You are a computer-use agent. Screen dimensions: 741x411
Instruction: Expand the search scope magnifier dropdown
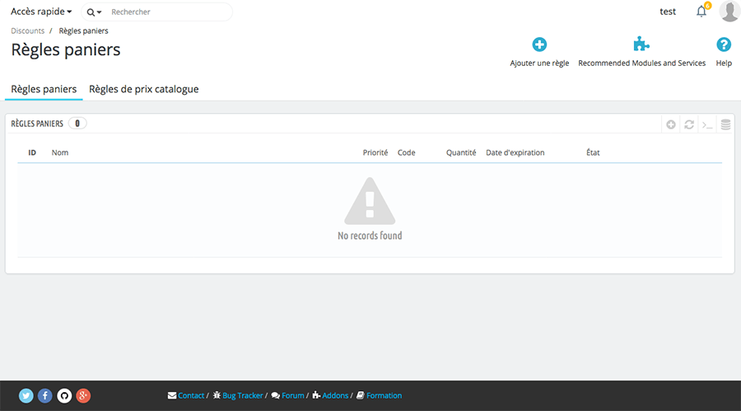pyautogui.click(x=94, y=12)
